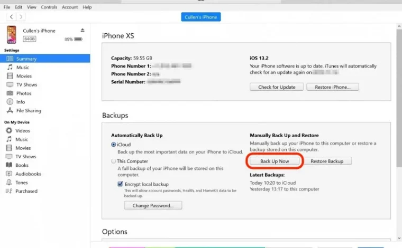Select iCloud automatic backup option
This screenshot has height=248, width=402.
(x=113, y=145)
